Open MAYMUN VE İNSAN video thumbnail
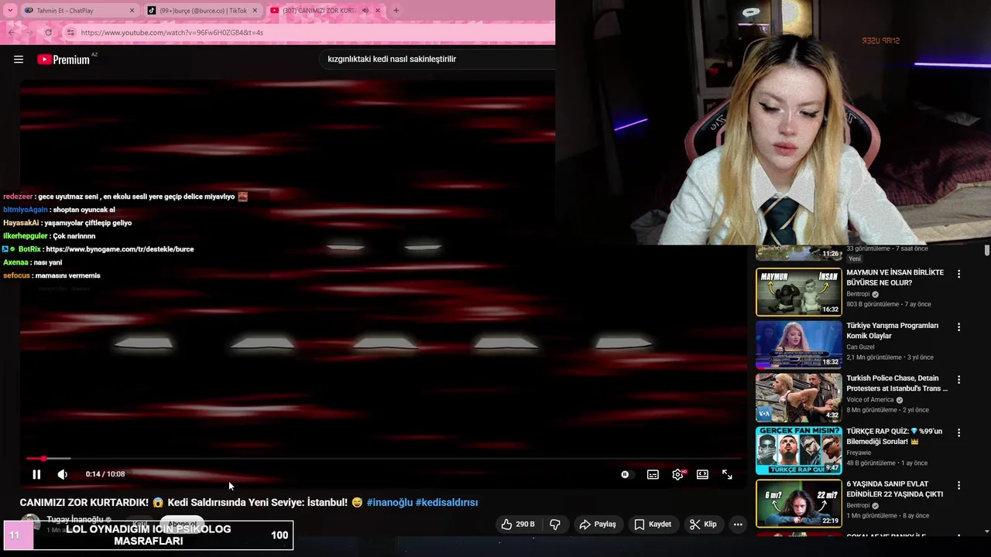The width and height of the screenshot is (991, 557). [799, 292]
